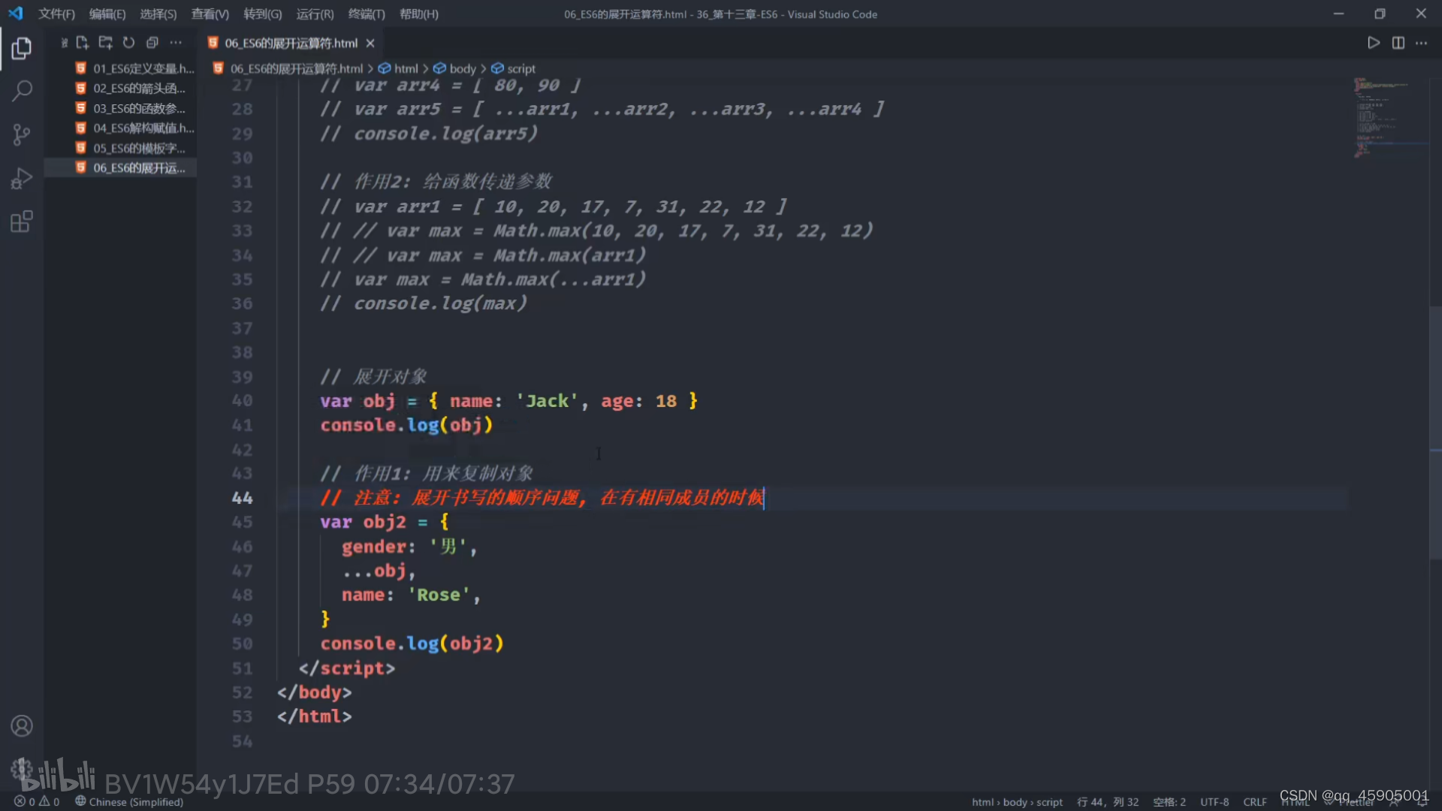Open the Accounts menu in activity bar
This screenshot has height=811, width=1442.
tap(22, 725)
